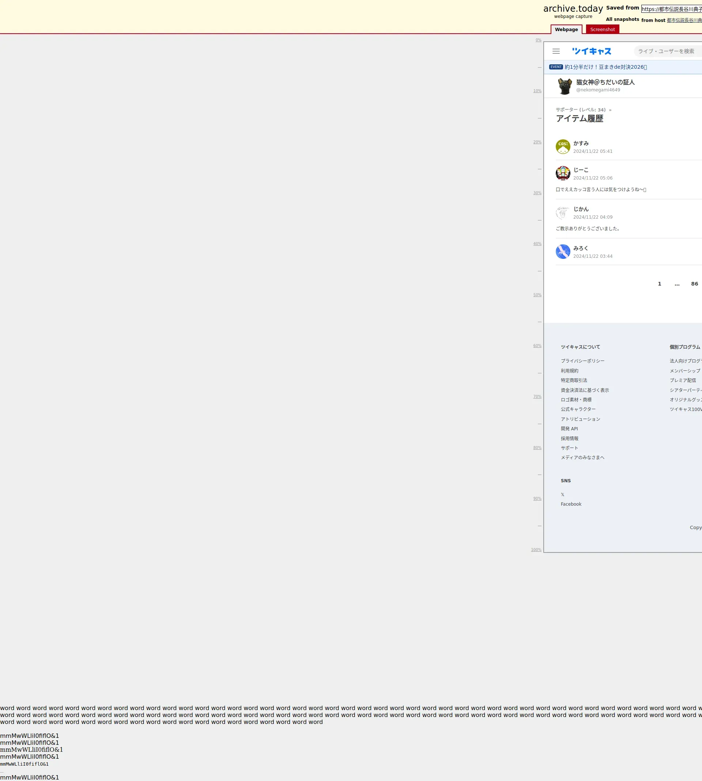This screenshot has width=702, height=781.
Task: Click pagination ellipsis item
Action: (677, 284)
